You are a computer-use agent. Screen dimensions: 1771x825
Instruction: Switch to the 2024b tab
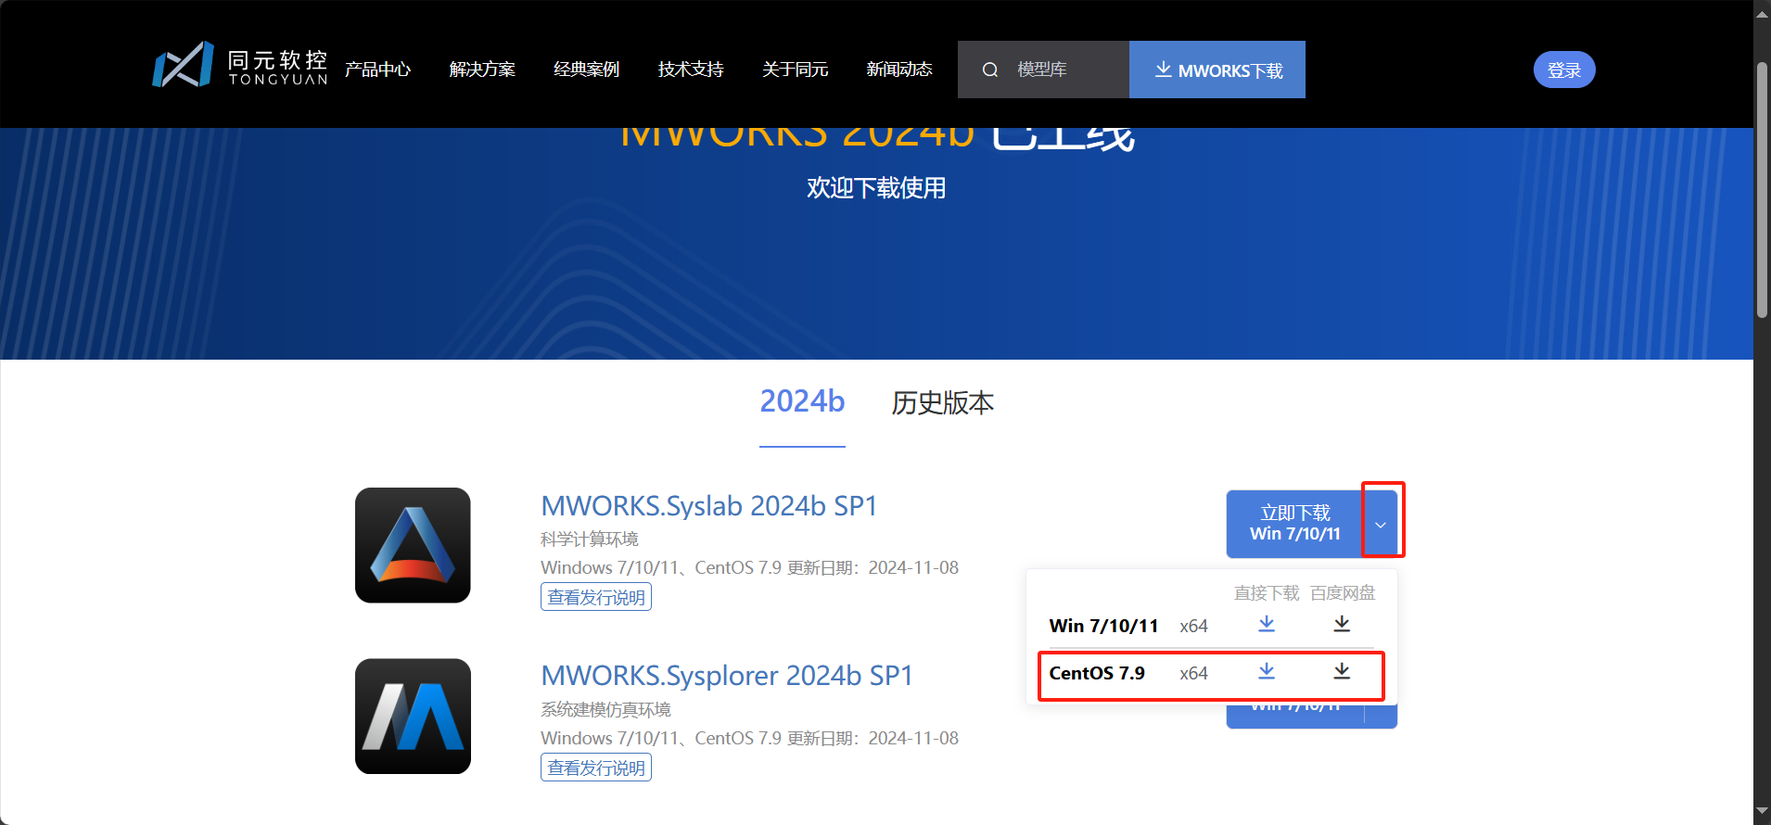(x=802, y=401)
